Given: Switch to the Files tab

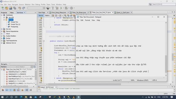Looking at the screenshot, I should pos(12,13).
